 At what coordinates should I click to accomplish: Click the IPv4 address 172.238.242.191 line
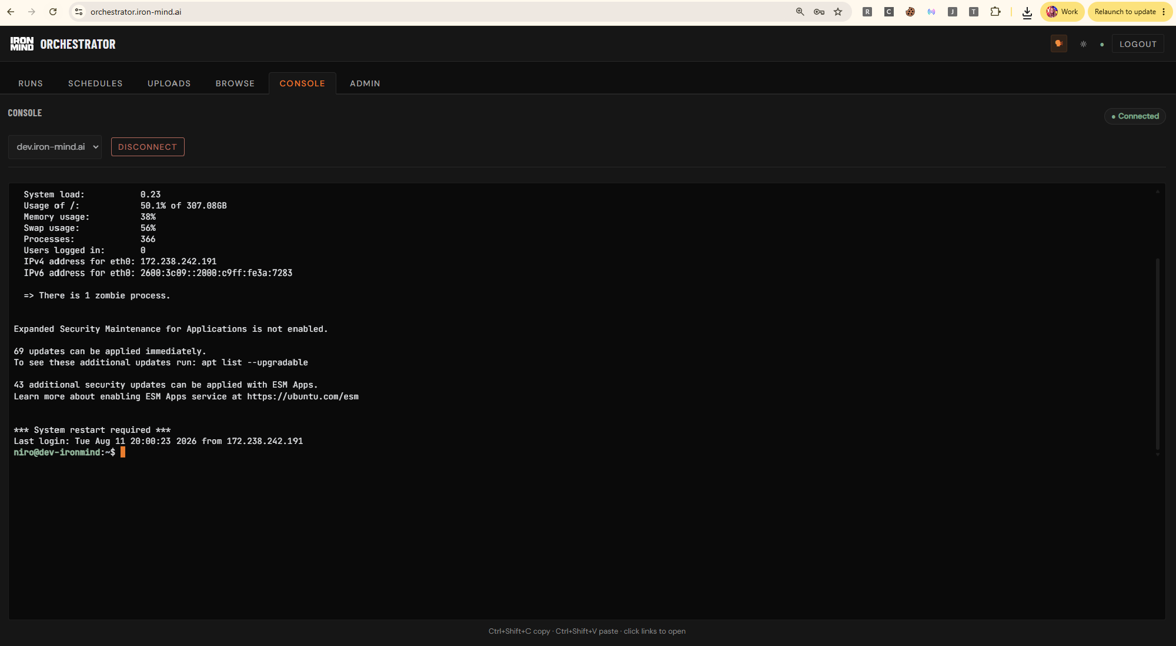[x=120, y=261]
